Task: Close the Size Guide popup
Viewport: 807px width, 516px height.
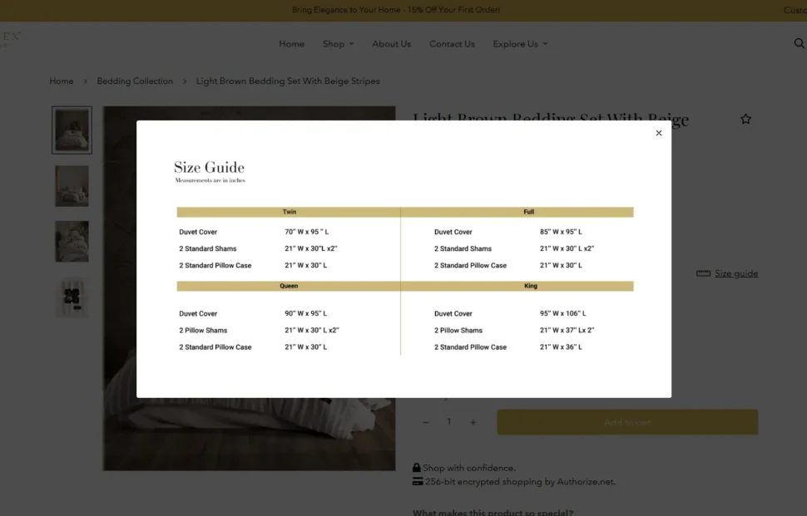Action: [658, 133]
